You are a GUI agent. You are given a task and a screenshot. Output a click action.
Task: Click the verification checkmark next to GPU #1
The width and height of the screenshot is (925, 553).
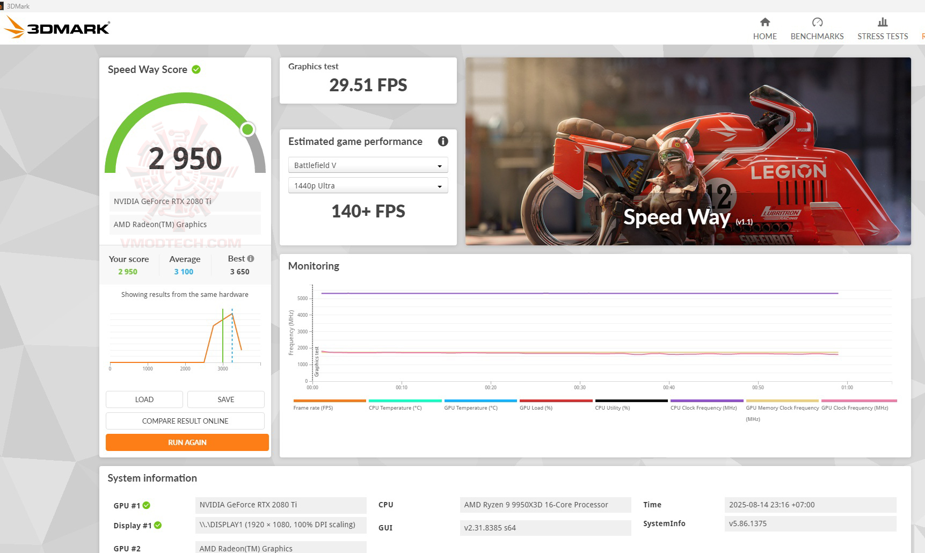click(x=146, y=505)
